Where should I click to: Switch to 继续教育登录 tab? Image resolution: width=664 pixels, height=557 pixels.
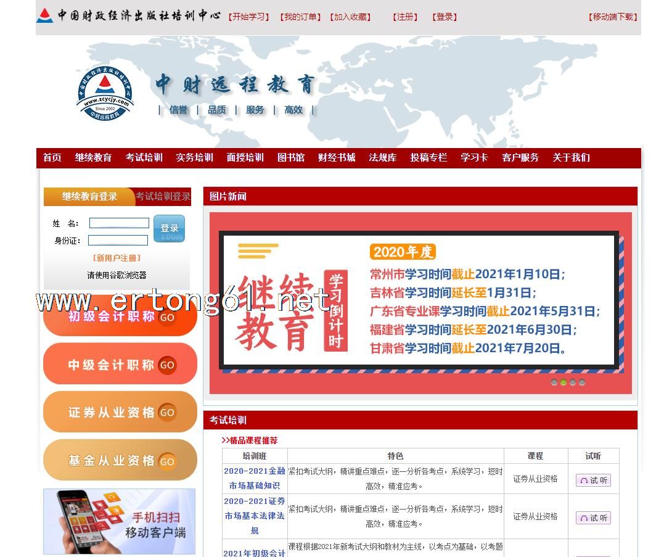[89, 197]
